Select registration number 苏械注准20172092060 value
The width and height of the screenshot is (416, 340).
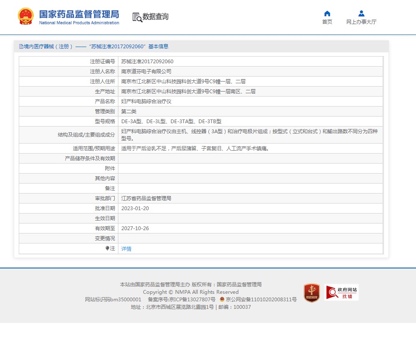147,62
